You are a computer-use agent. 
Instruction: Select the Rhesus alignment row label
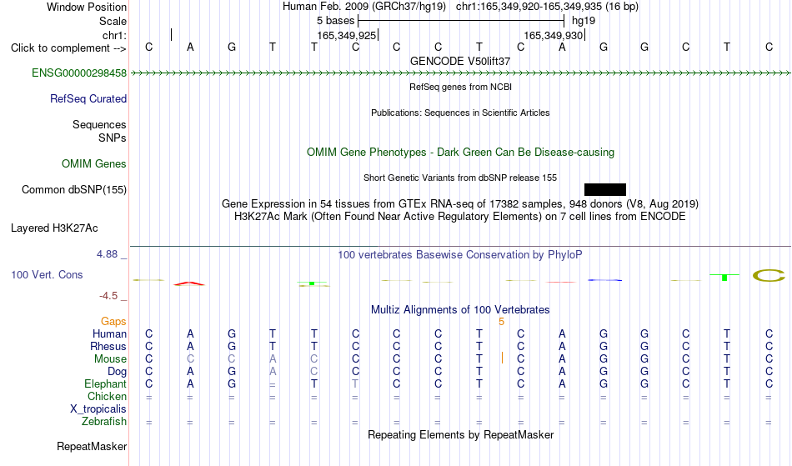click(x=108, y=346)
